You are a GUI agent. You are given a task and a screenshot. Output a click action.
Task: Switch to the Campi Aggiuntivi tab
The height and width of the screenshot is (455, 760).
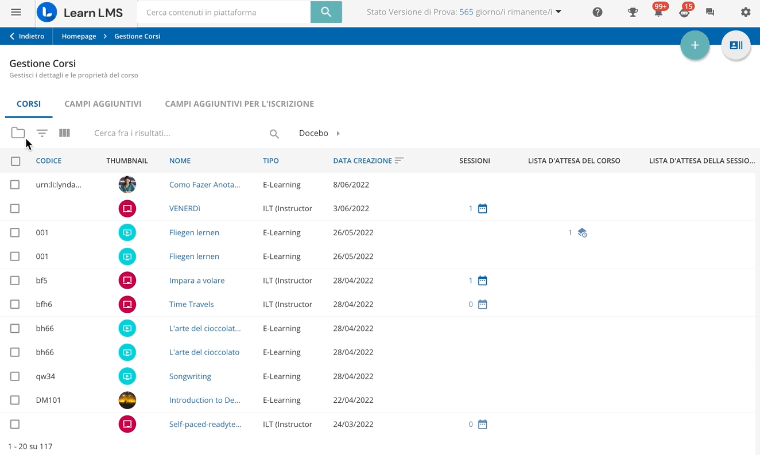coord(103,104)
